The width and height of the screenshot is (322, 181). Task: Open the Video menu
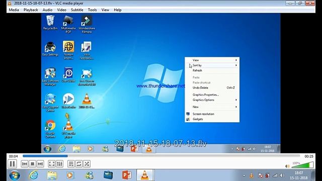pyautogui.click(x=61, y=10)
